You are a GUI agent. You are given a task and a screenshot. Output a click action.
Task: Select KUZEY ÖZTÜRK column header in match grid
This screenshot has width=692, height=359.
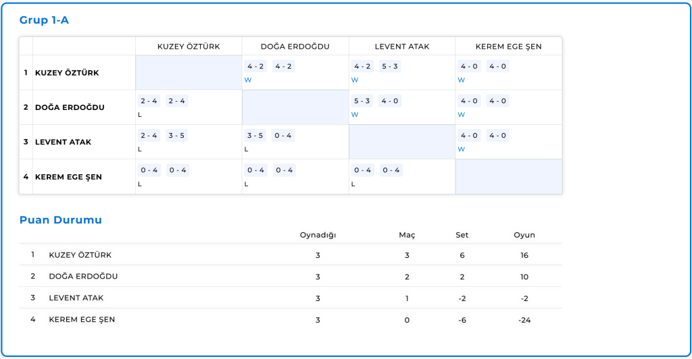(x=189, y=47)
